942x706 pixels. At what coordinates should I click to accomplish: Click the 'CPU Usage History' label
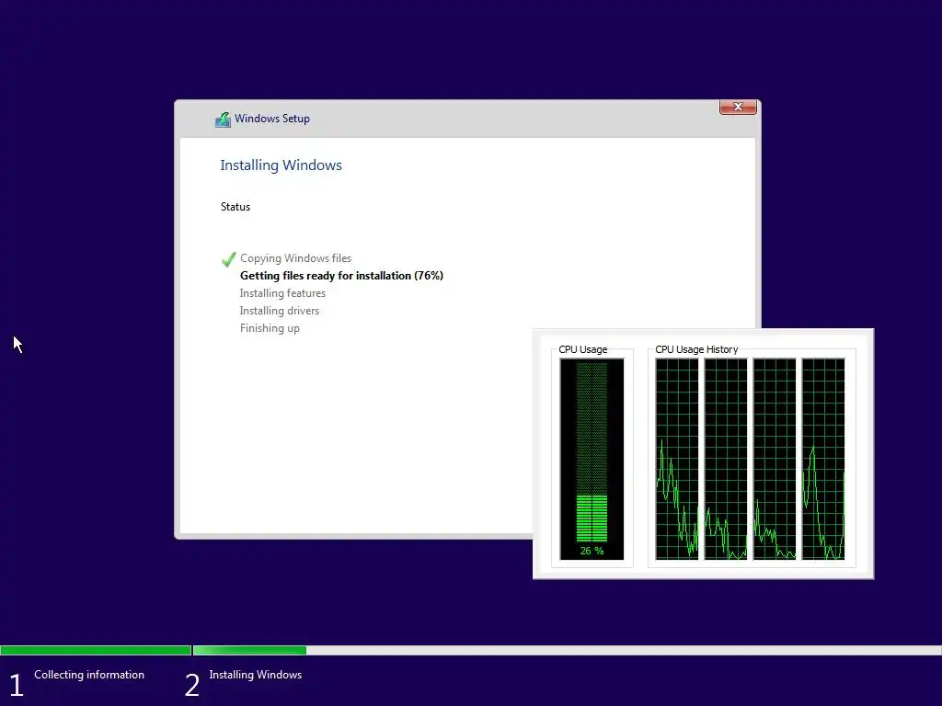point(696,349)
